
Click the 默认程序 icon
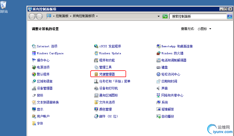click(34, 74)
